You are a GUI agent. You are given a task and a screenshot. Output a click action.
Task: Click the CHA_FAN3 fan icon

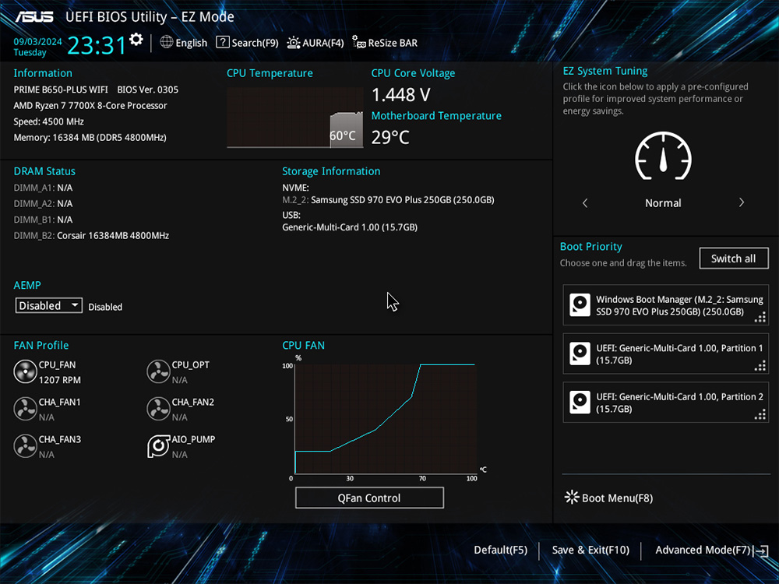(x=26, y=446)
